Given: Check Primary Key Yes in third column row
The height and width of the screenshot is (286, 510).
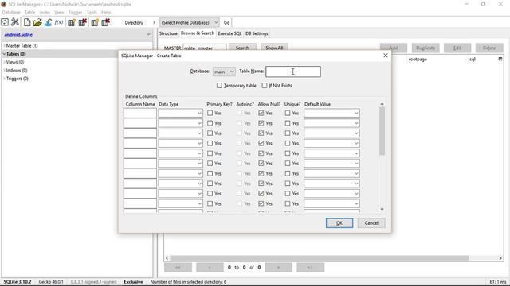Looking at the screenshot, I should 210,133.
